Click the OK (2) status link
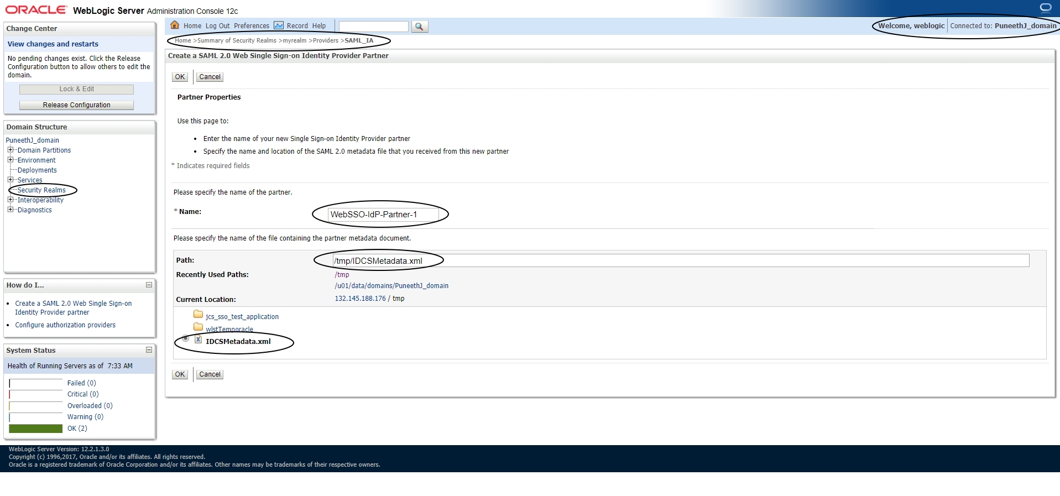 pos(77,429)
